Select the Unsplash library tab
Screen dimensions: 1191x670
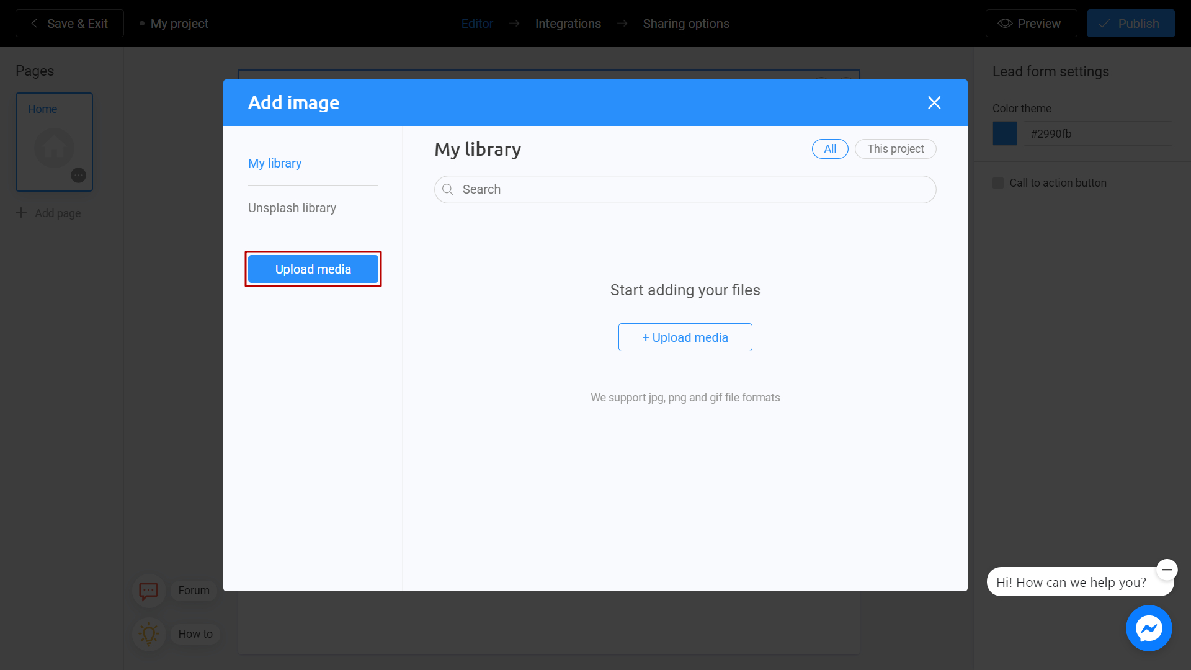coord(292,207)
